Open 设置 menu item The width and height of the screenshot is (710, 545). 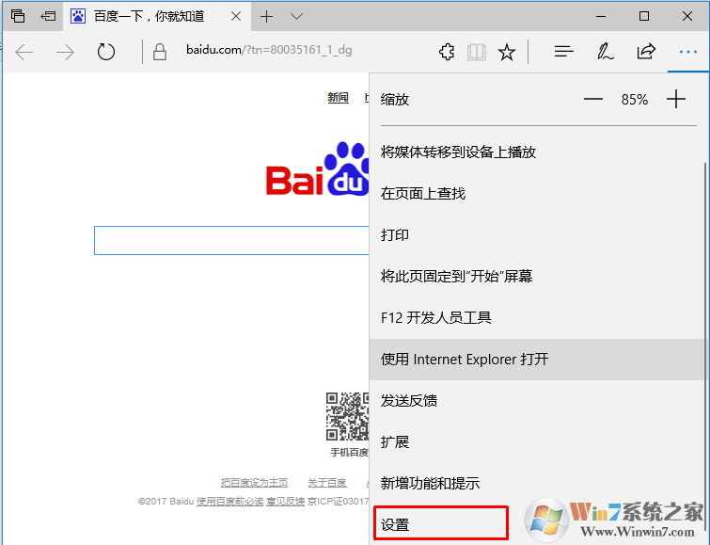coord(441,523)
